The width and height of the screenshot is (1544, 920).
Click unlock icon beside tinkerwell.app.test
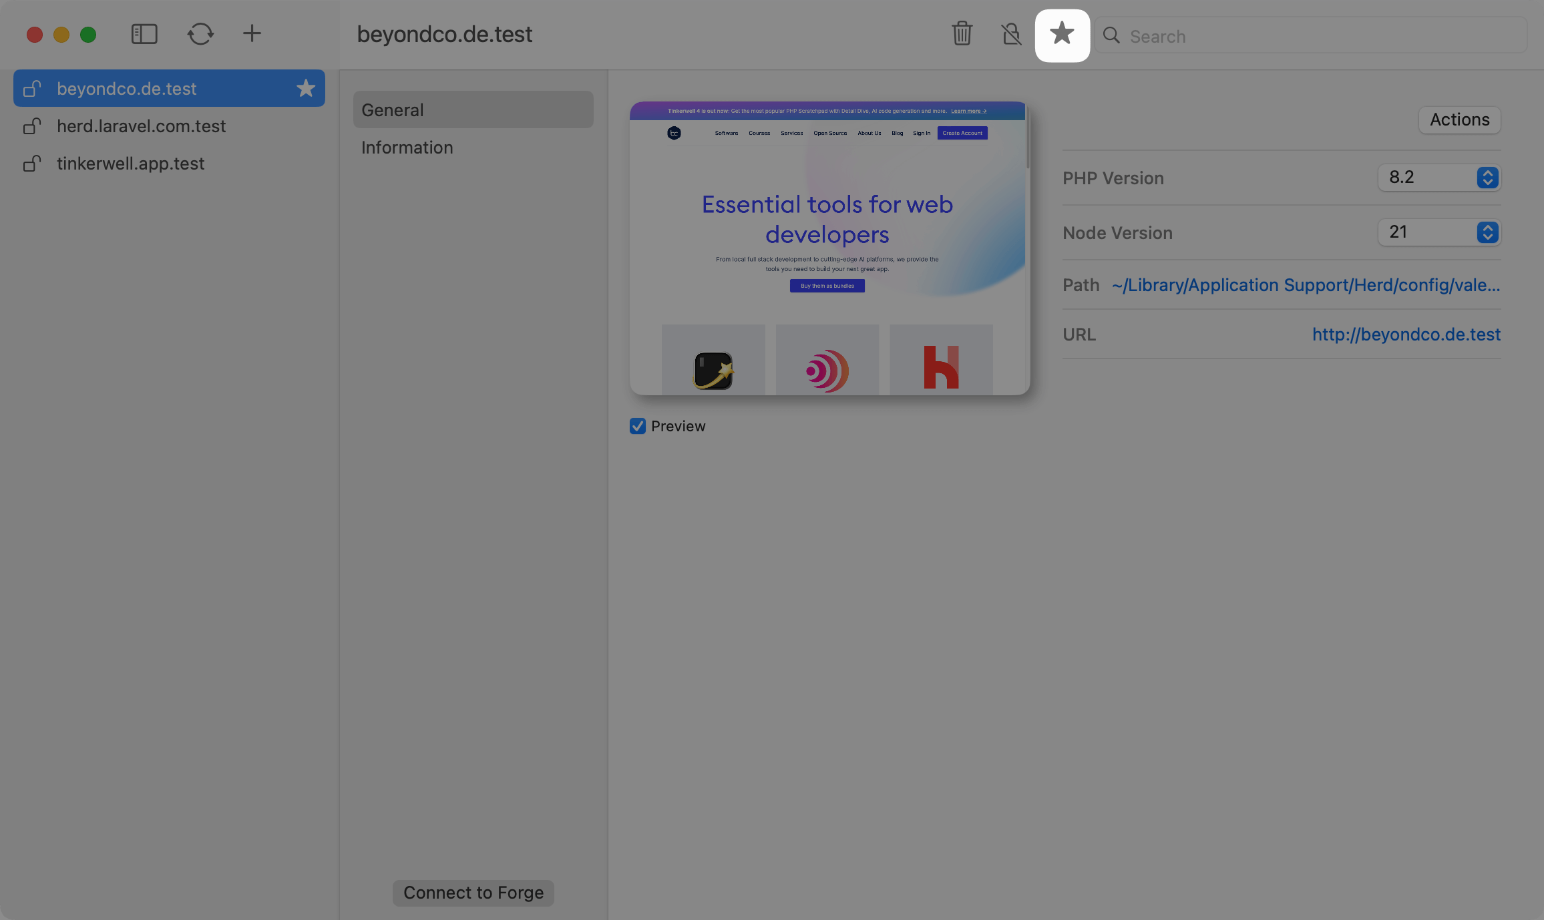click(x=32, y=164)
